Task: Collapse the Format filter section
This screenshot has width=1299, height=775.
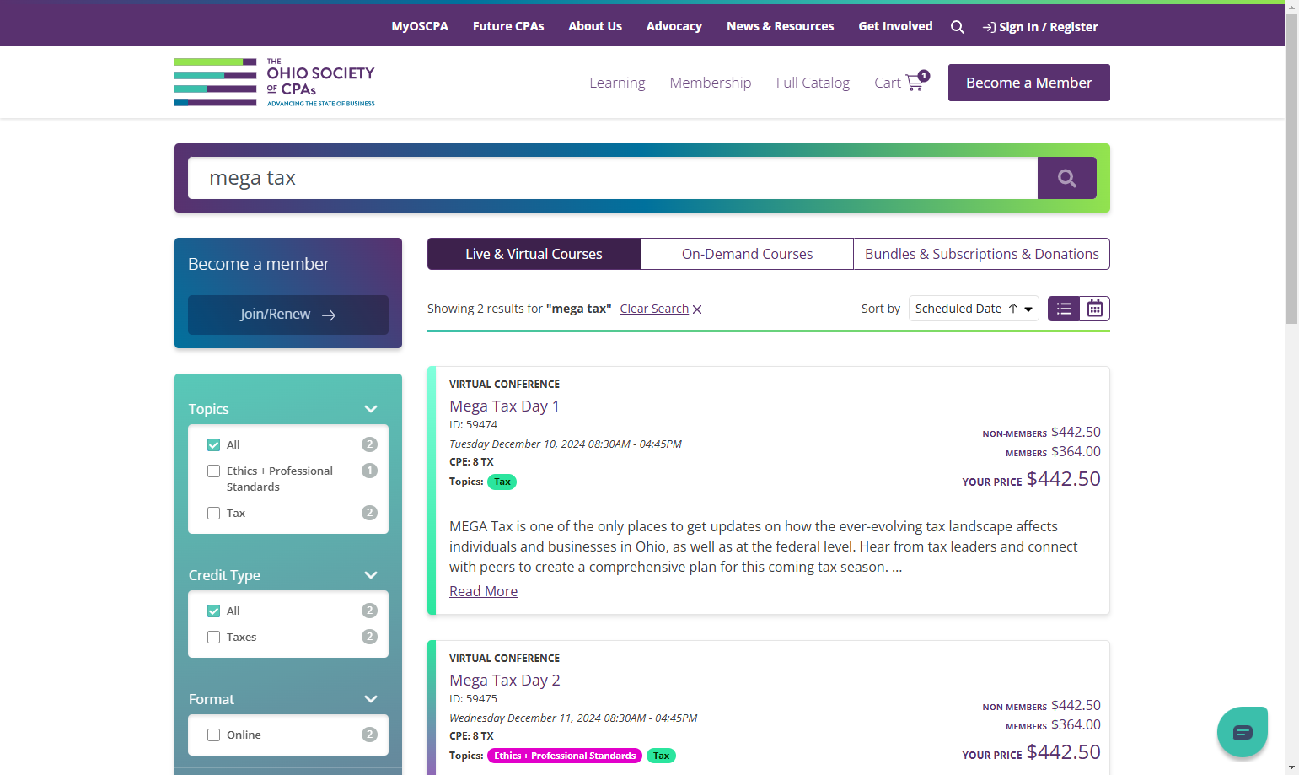Action: [x=371, y=699]
